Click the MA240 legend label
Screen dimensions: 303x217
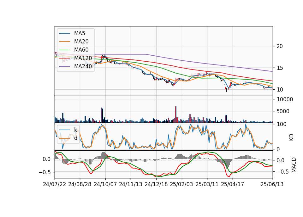point(83,66)
